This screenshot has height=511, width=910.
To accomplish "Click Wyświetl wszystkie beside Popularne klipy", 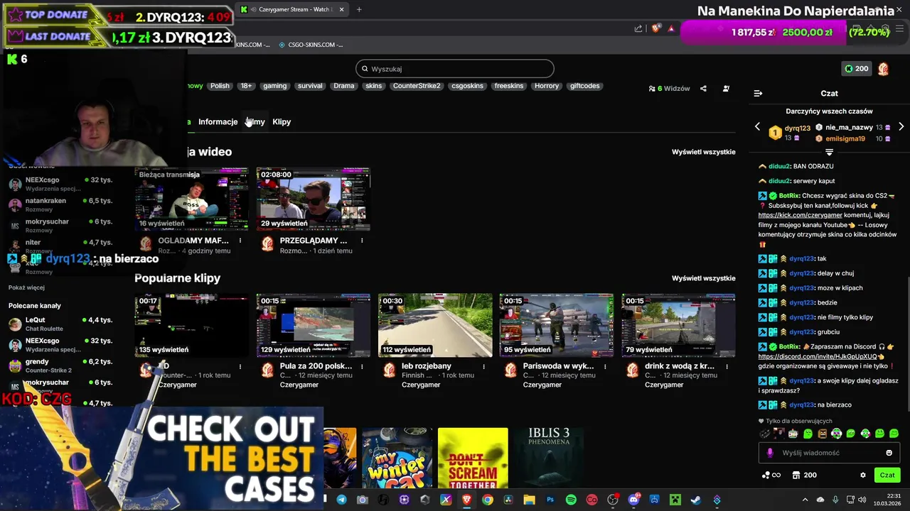I will pos(704,278).
